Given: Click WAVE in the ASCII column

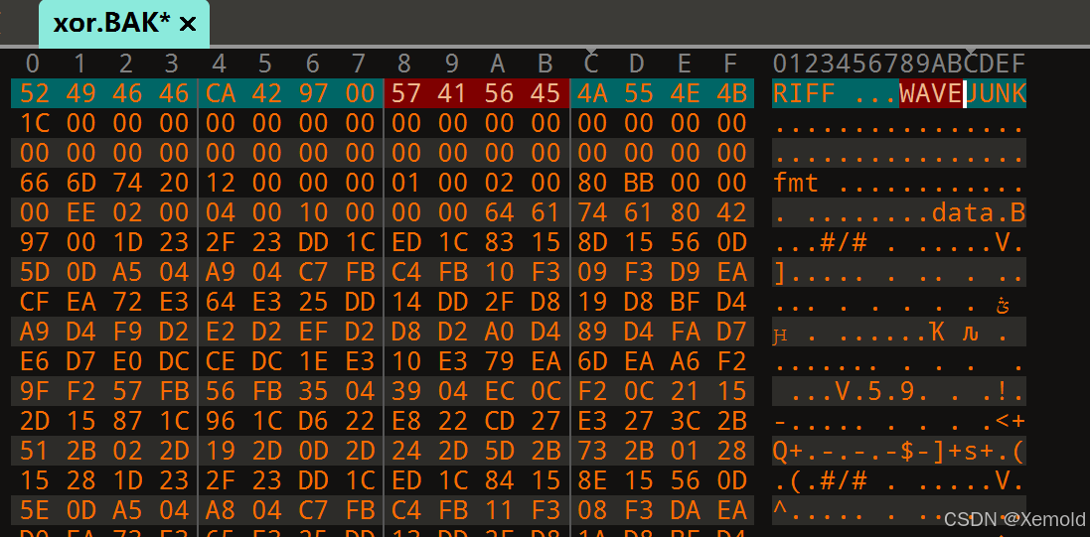Looking at the screenshot, I should tap(931, 93).
